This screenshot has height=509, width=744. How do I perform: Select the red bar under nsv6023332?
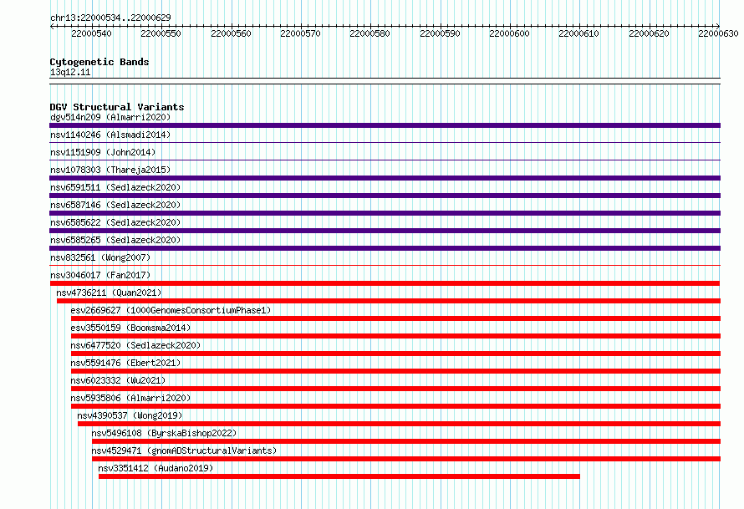pyautogui.click(x=395, y=389)
